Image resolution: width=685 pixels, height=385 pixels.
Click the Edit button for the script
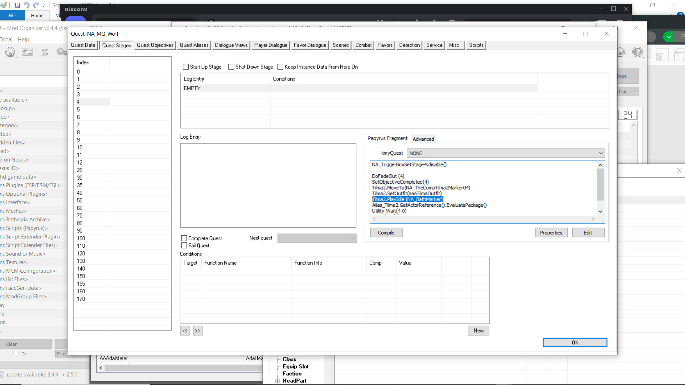pyautogui.click(x=588, y=233)
